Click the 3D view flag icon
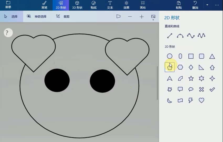Screen dimensions: 223x142 point(118,16)
